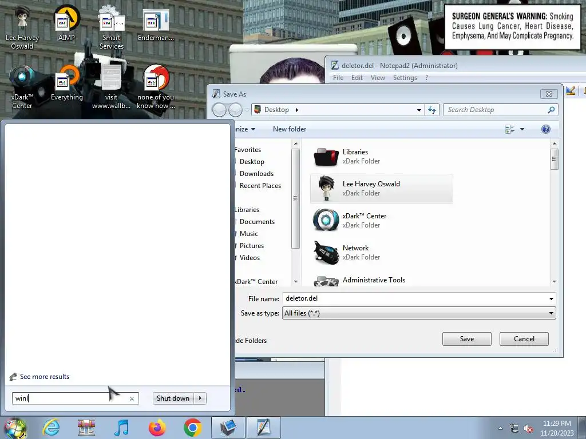Change view icon in Save As toolbar
The image size is (586, 439).
[x=510, y=129]
